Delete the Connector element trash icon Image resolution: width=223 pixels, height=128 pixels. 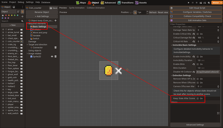(56, 47)
